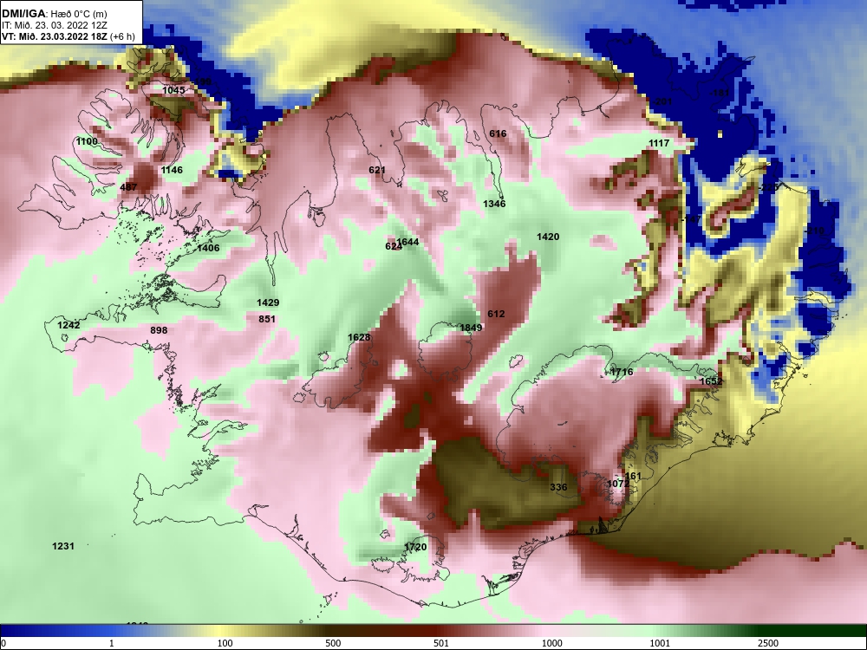Click the map value '616'

(x=498, y=133)
